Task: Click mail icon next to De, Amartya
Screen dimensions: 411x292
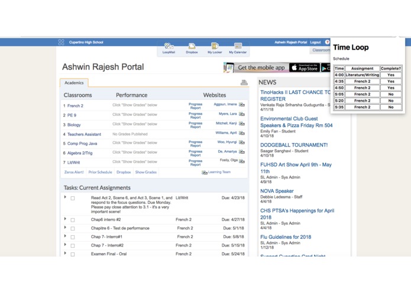Action: click(242, 152)
